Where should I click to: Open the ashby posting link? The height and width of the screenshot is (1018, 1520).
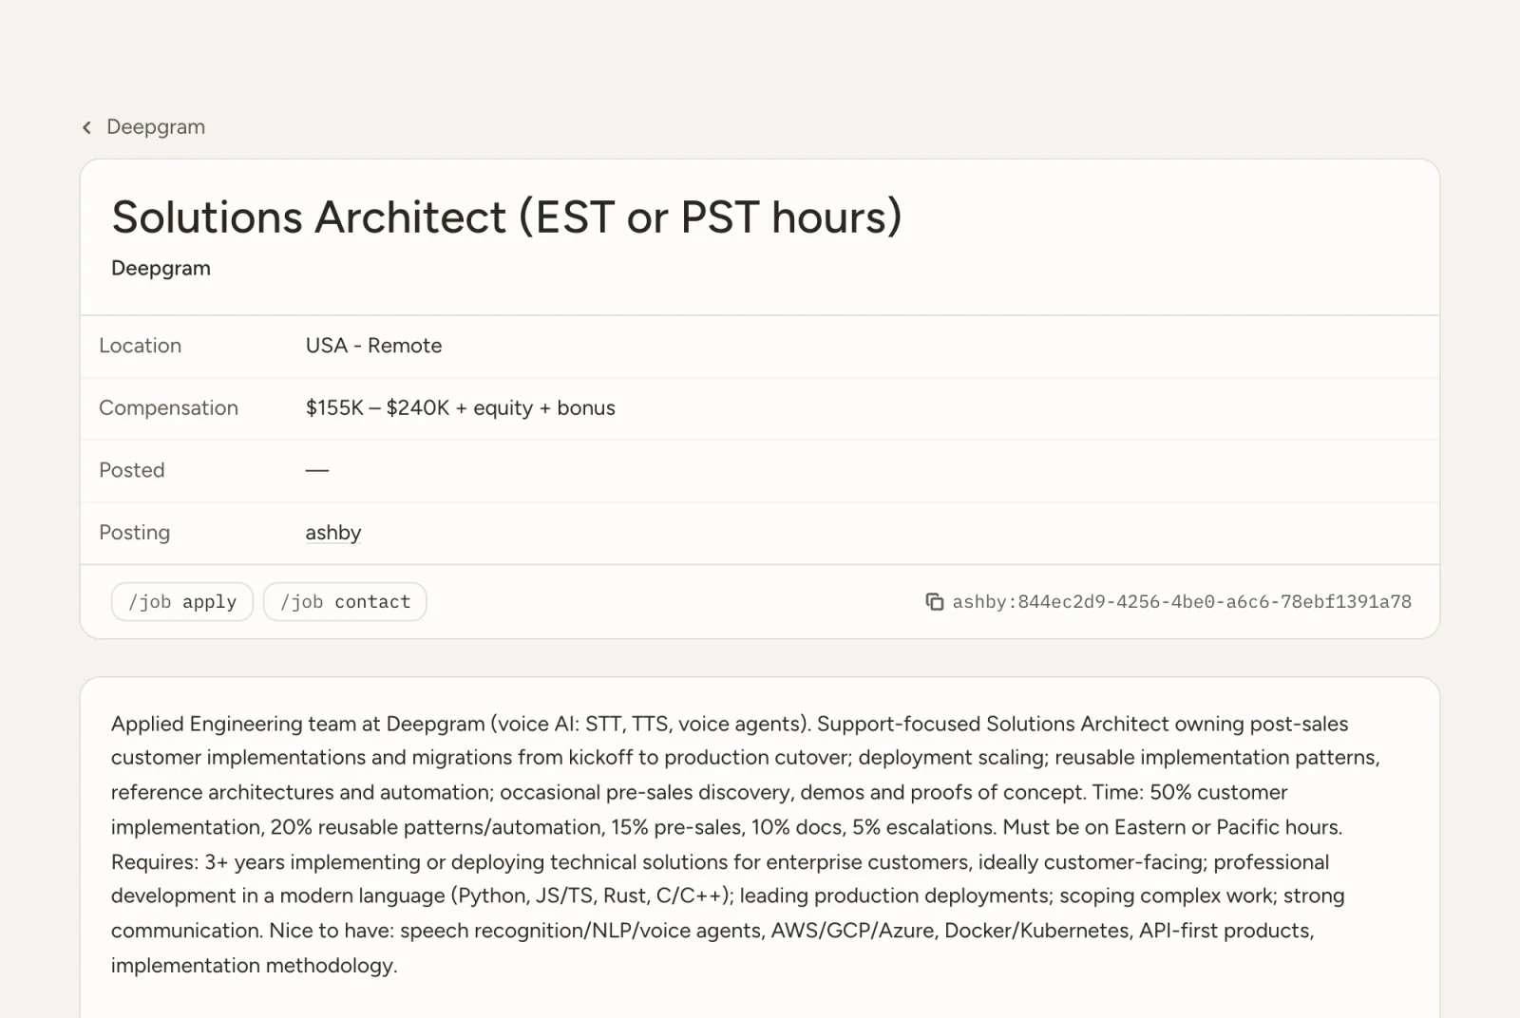coord(333,533)
